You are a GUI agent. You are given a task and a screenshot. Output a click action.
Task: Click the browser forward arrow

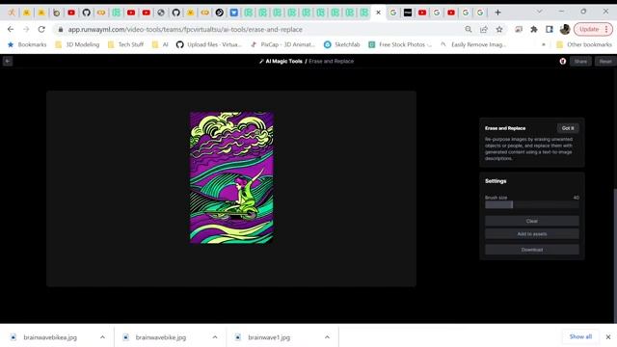point(26,29)
